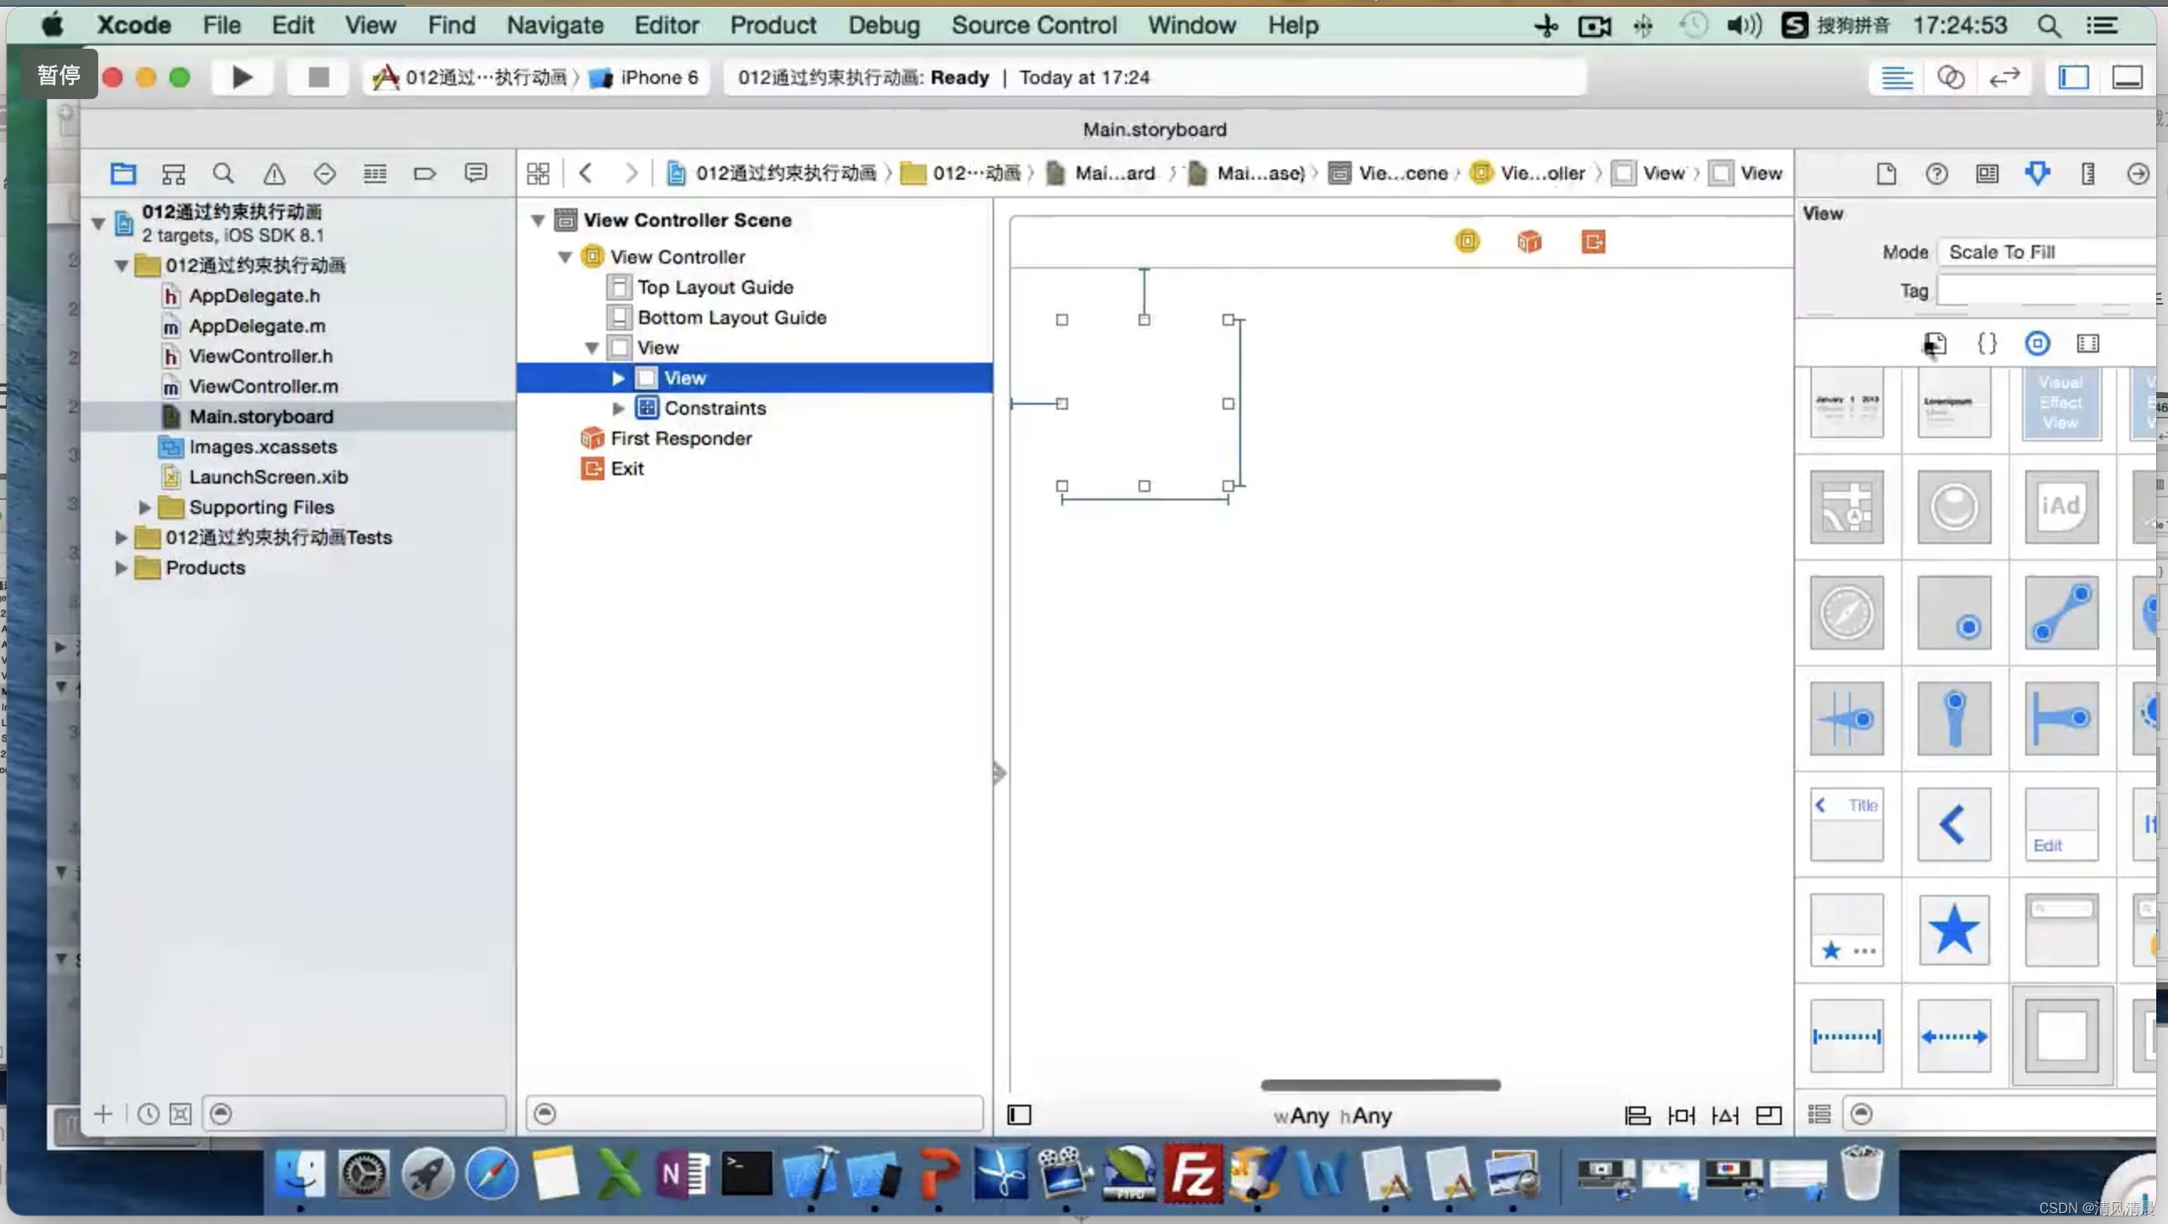Screen dimensions: 2168x1224
Task: Open Resolve Auto Layout Issues menu
Action: tap(1725, 1115)
